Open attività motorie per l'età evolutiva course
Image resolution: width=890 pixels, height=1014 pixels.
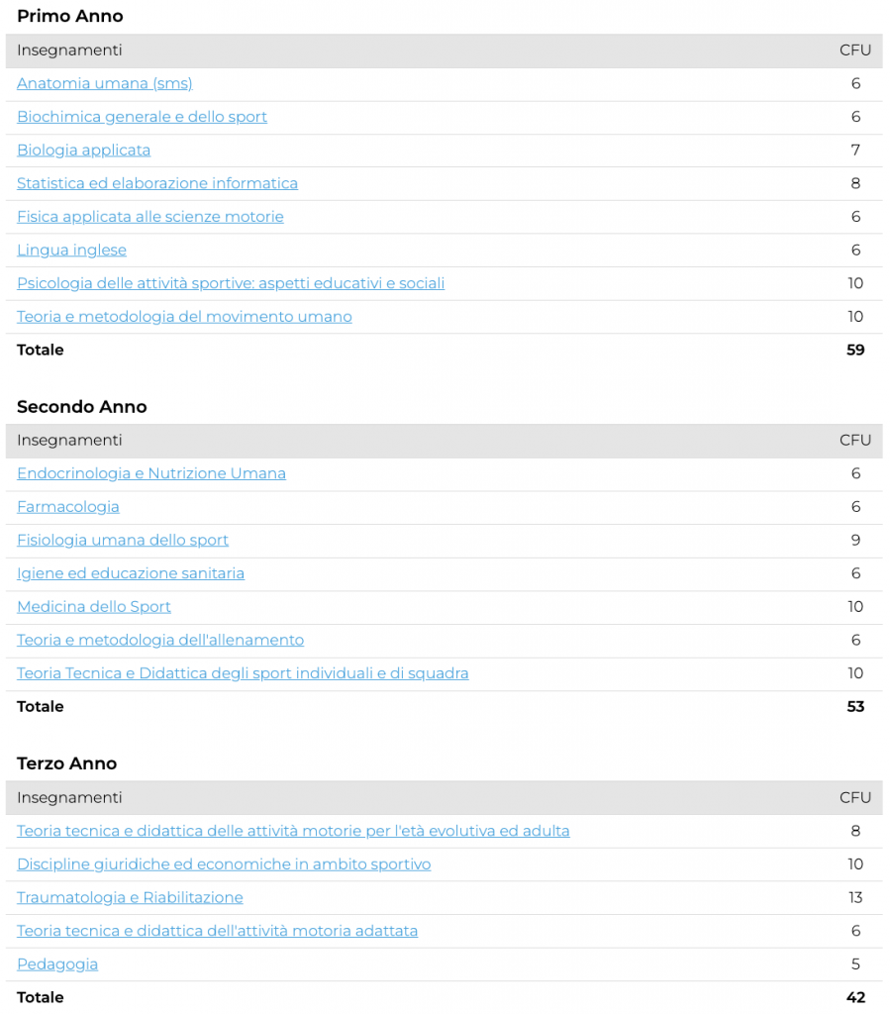coord(292,831)
